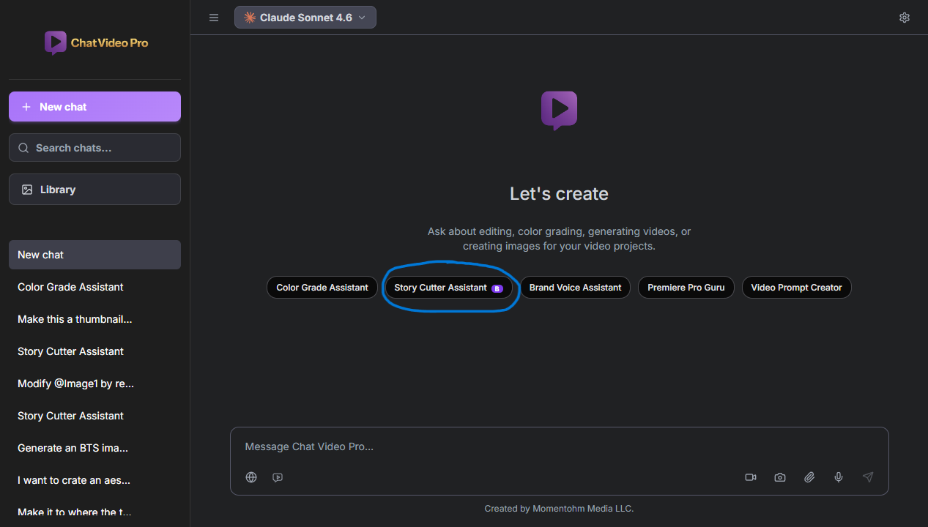Screen dimensions: 928x527
Task: Click the send paper plane icon
Action: pyautogui.click(x=868, y=477)
